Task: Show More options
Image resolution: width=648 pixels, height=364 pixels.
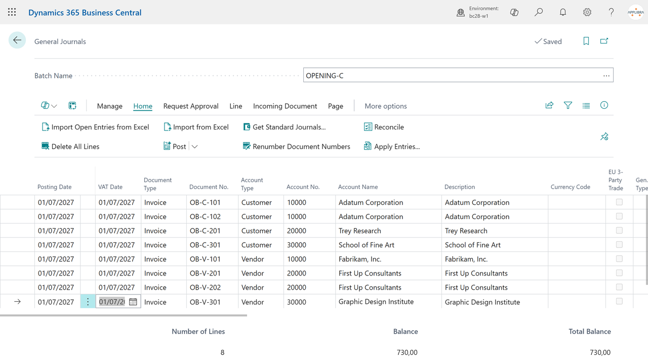Action: point(386,106)
